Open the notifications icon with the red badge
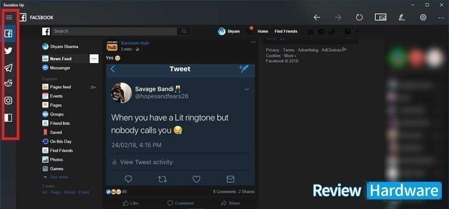The height and width of the screenshot is (209, 449). [249, 31]
